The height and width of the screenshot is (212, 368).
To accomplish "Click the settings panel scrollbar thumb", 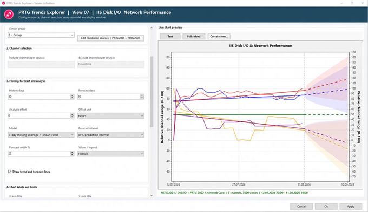I will pos(152,92).
